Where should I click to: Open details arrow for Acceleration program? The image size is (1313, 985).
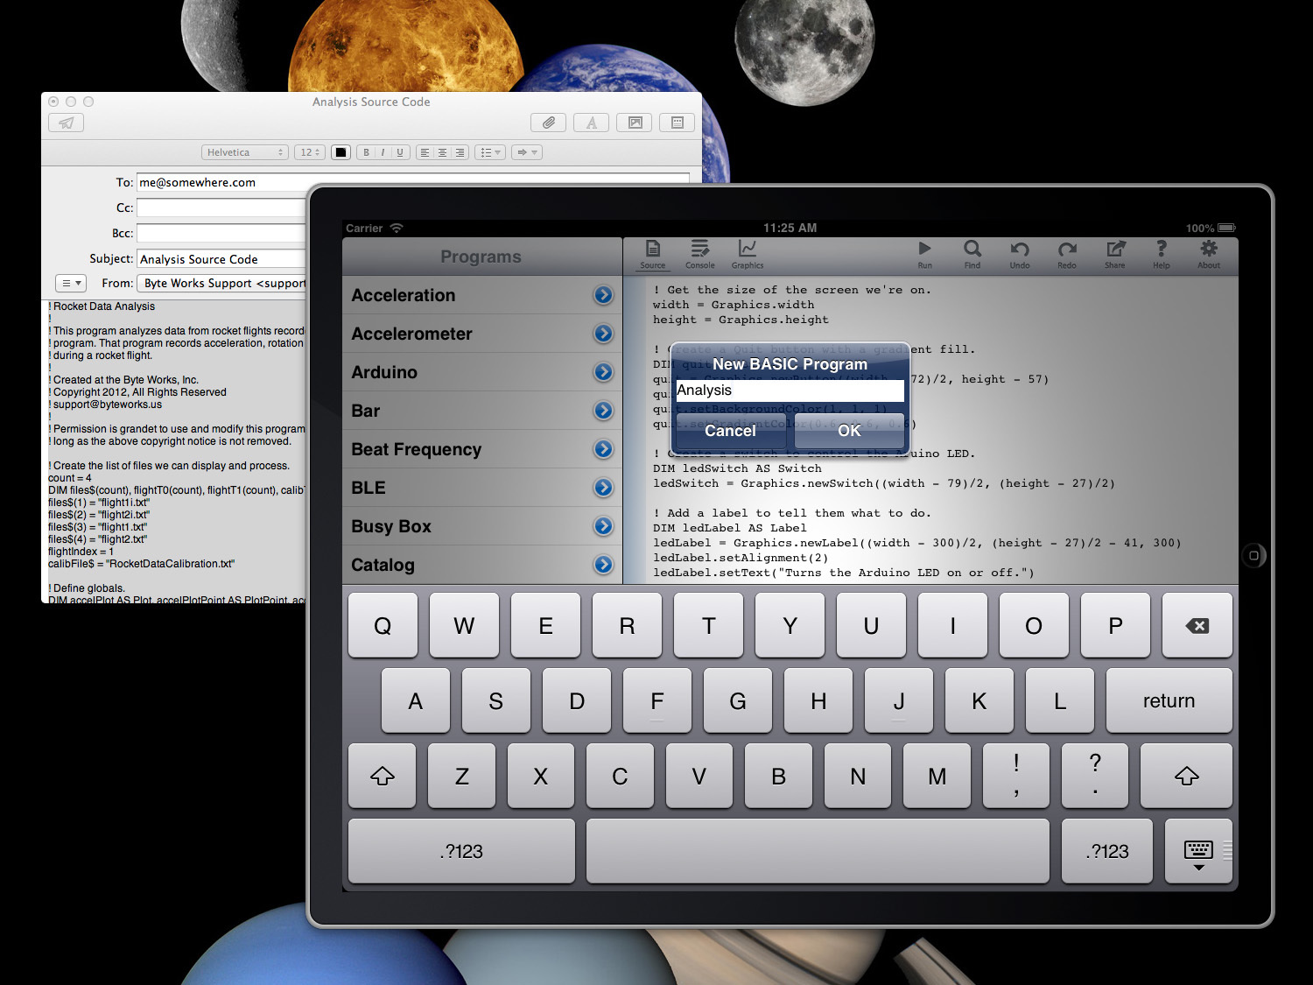point(603,295)
